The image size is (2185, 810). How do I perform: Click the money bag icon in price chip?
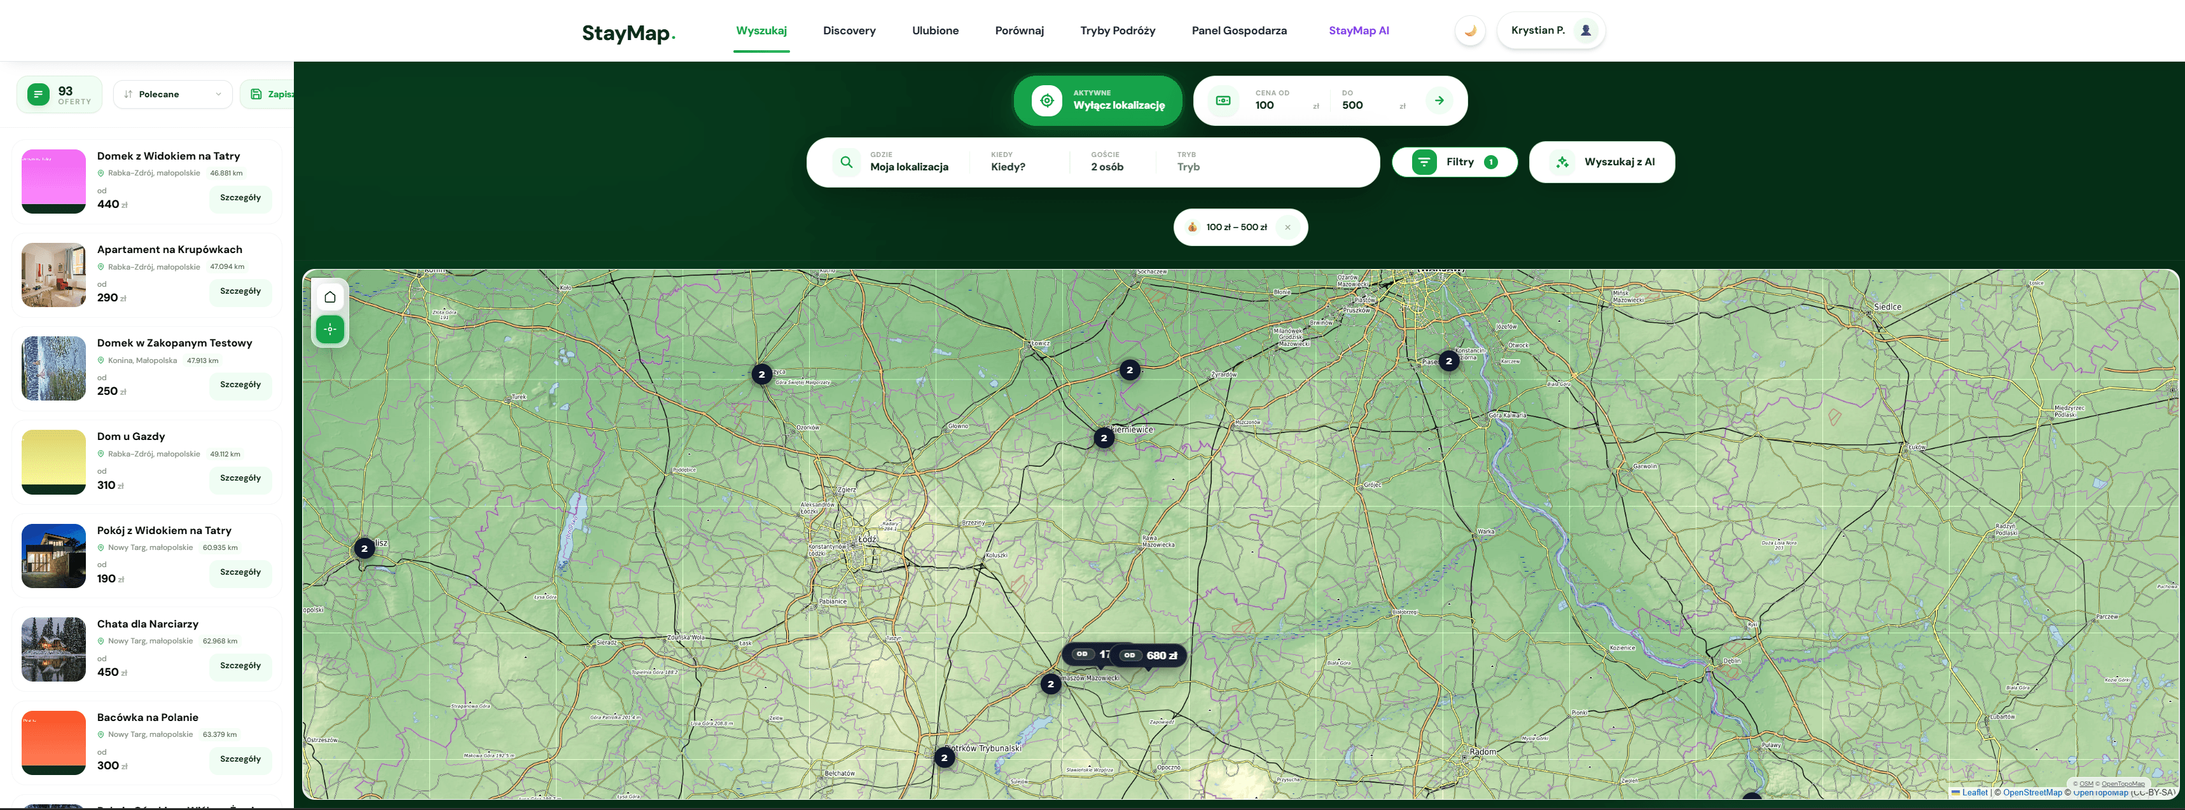click(1193, 228)
